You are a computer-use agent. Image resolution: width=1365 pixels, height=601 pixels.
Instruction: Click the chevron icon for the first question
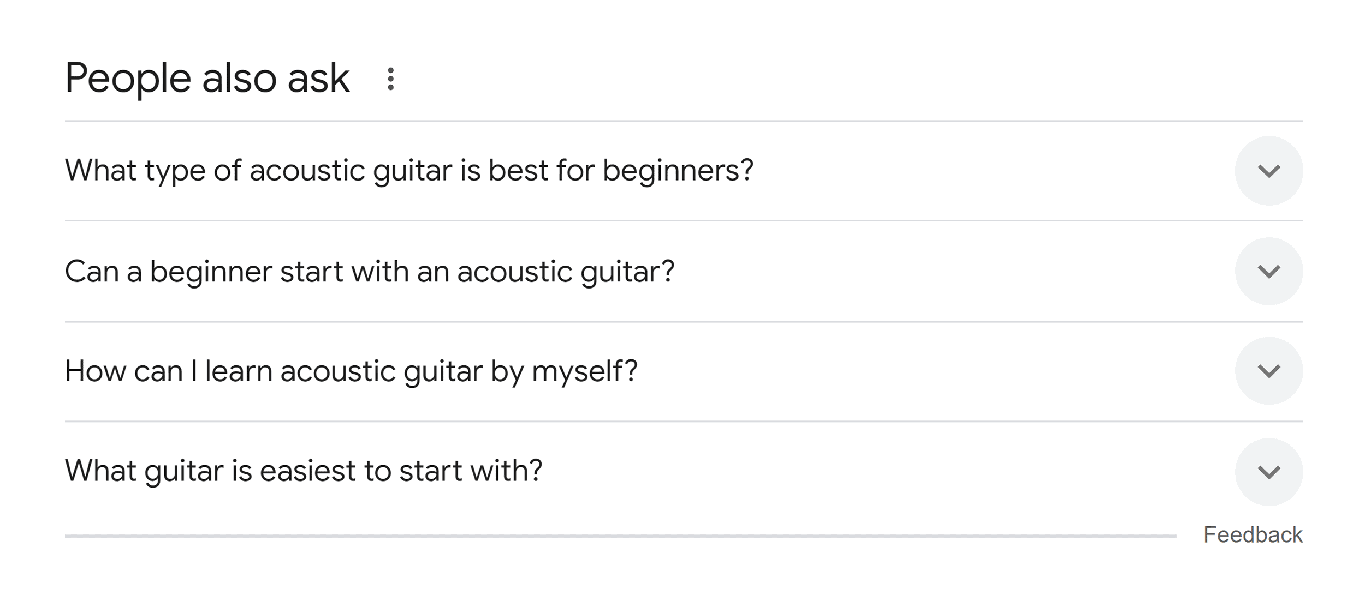(1269, 170)
